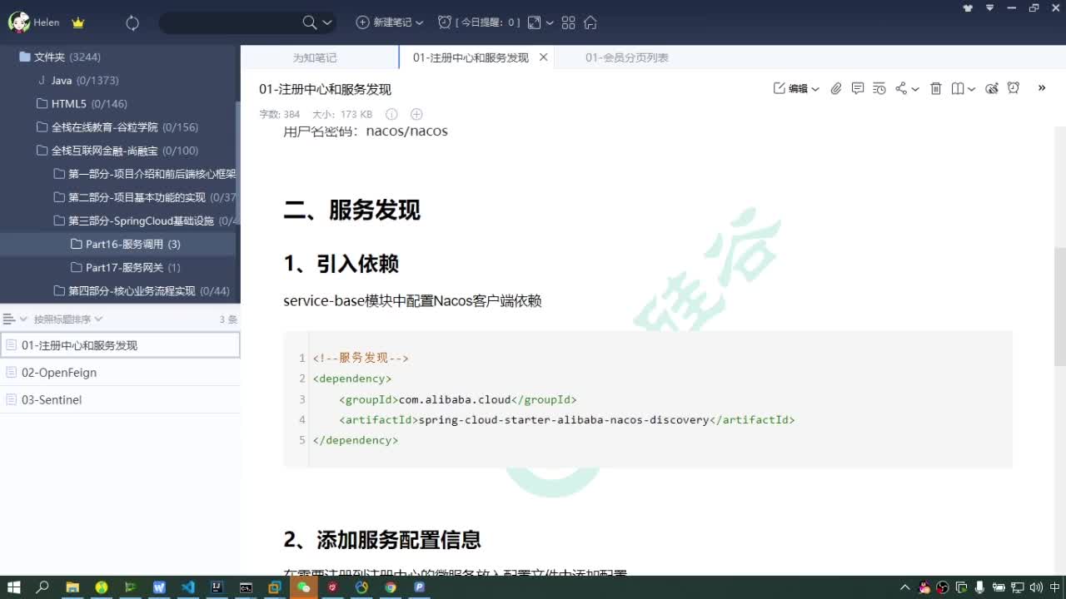Viewport: 1066px width, 599px height.
Task: Expand the share dropdown arrow
Action: (x=915, y=89)
